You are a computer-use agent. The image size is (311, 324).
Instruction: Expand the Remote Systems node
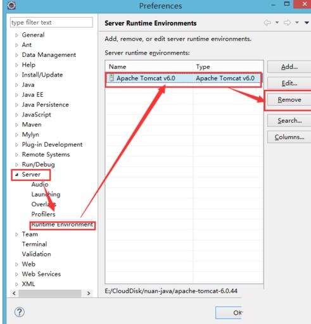[x=16, y=154]
